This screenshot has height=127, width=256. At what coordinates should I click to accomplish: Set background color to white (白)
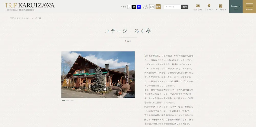pos(130,7)
